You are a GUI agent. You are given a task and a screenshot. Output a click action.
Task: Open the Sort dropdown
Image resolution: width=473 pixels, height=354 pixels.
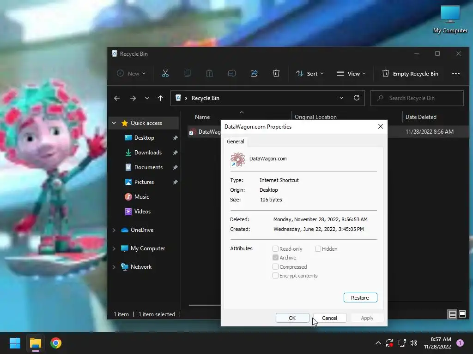click(x=310, y=73)
